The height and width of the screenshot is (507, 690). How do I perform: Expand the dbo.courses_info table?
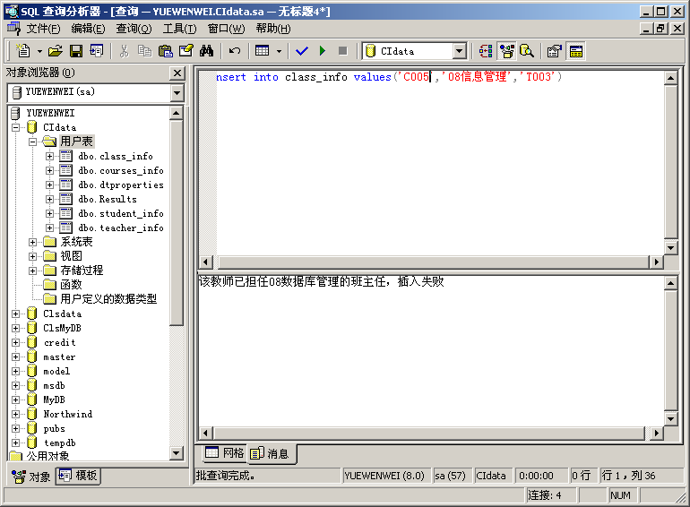pyautogui.click(x=49, y=170)
